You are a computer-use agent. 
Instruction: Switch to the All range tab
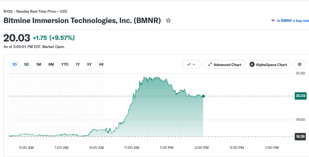click(101, 64)
